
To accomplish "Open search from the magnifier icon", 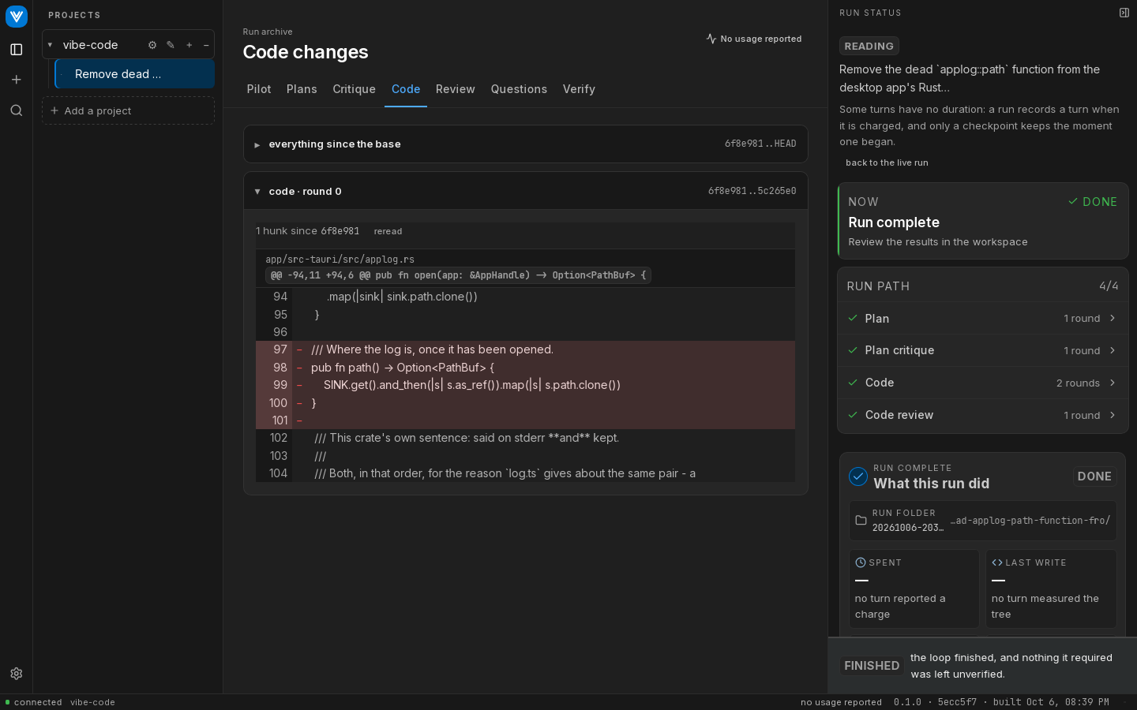I will [16, 110].
